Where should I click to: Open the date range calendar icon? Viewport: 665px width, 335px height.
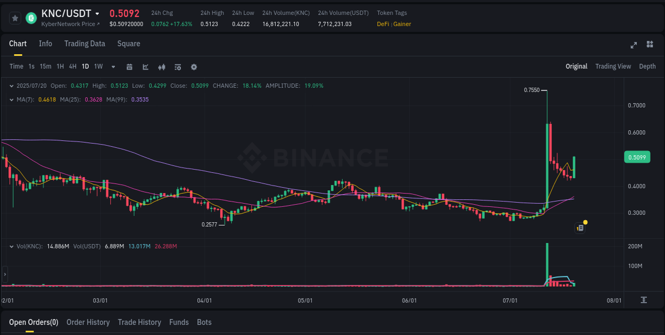[129, 67]
